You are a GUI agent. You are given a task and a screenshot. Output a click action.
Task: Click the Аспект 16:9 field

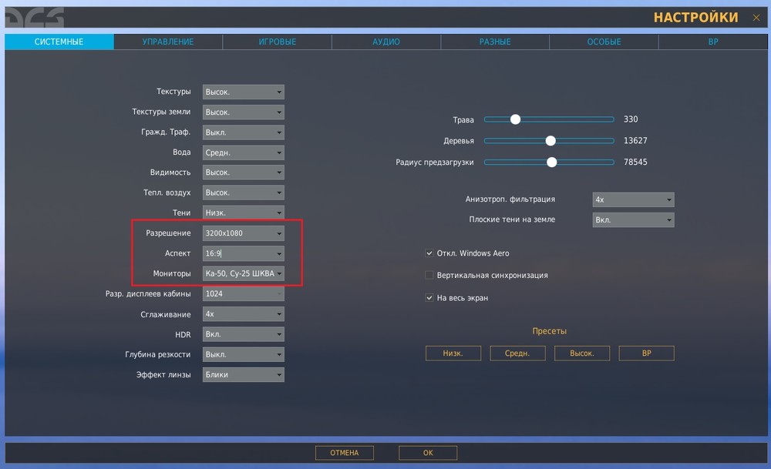(x=244, y=253)
